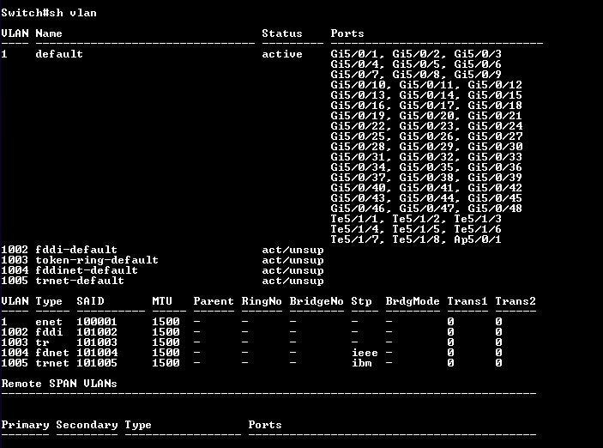The width and height of the screenshot is (603, 448).
Task: Click the 'Ports' header of the VLAN table
Action: click(347, 33)
